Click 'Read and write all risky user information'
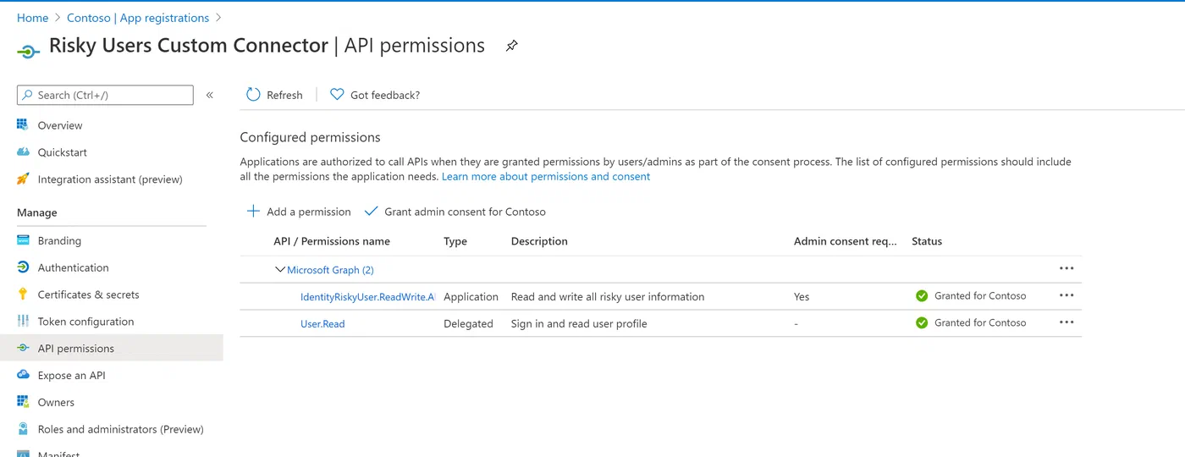Viewport: 1185px width, 457px height. click(608, 297)
